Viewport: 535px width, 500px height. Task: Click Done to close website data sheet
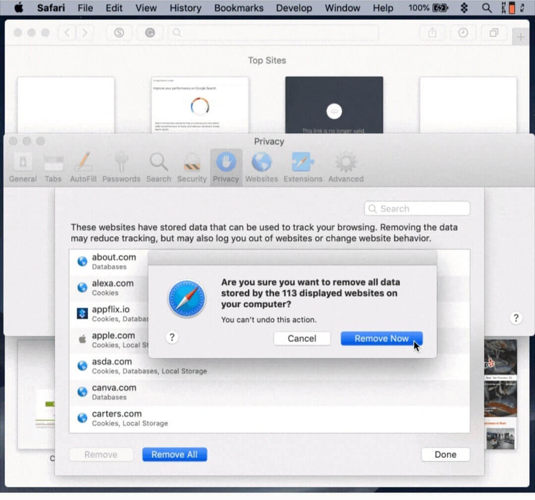click(445, 454)
